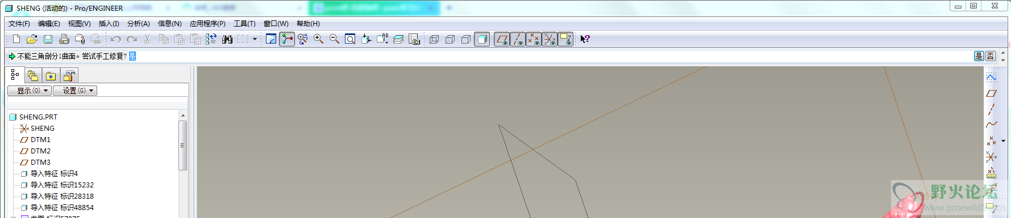Open the 文件(F) menu
Screen dimensions: 1011x218
click(x=19, y=24)
